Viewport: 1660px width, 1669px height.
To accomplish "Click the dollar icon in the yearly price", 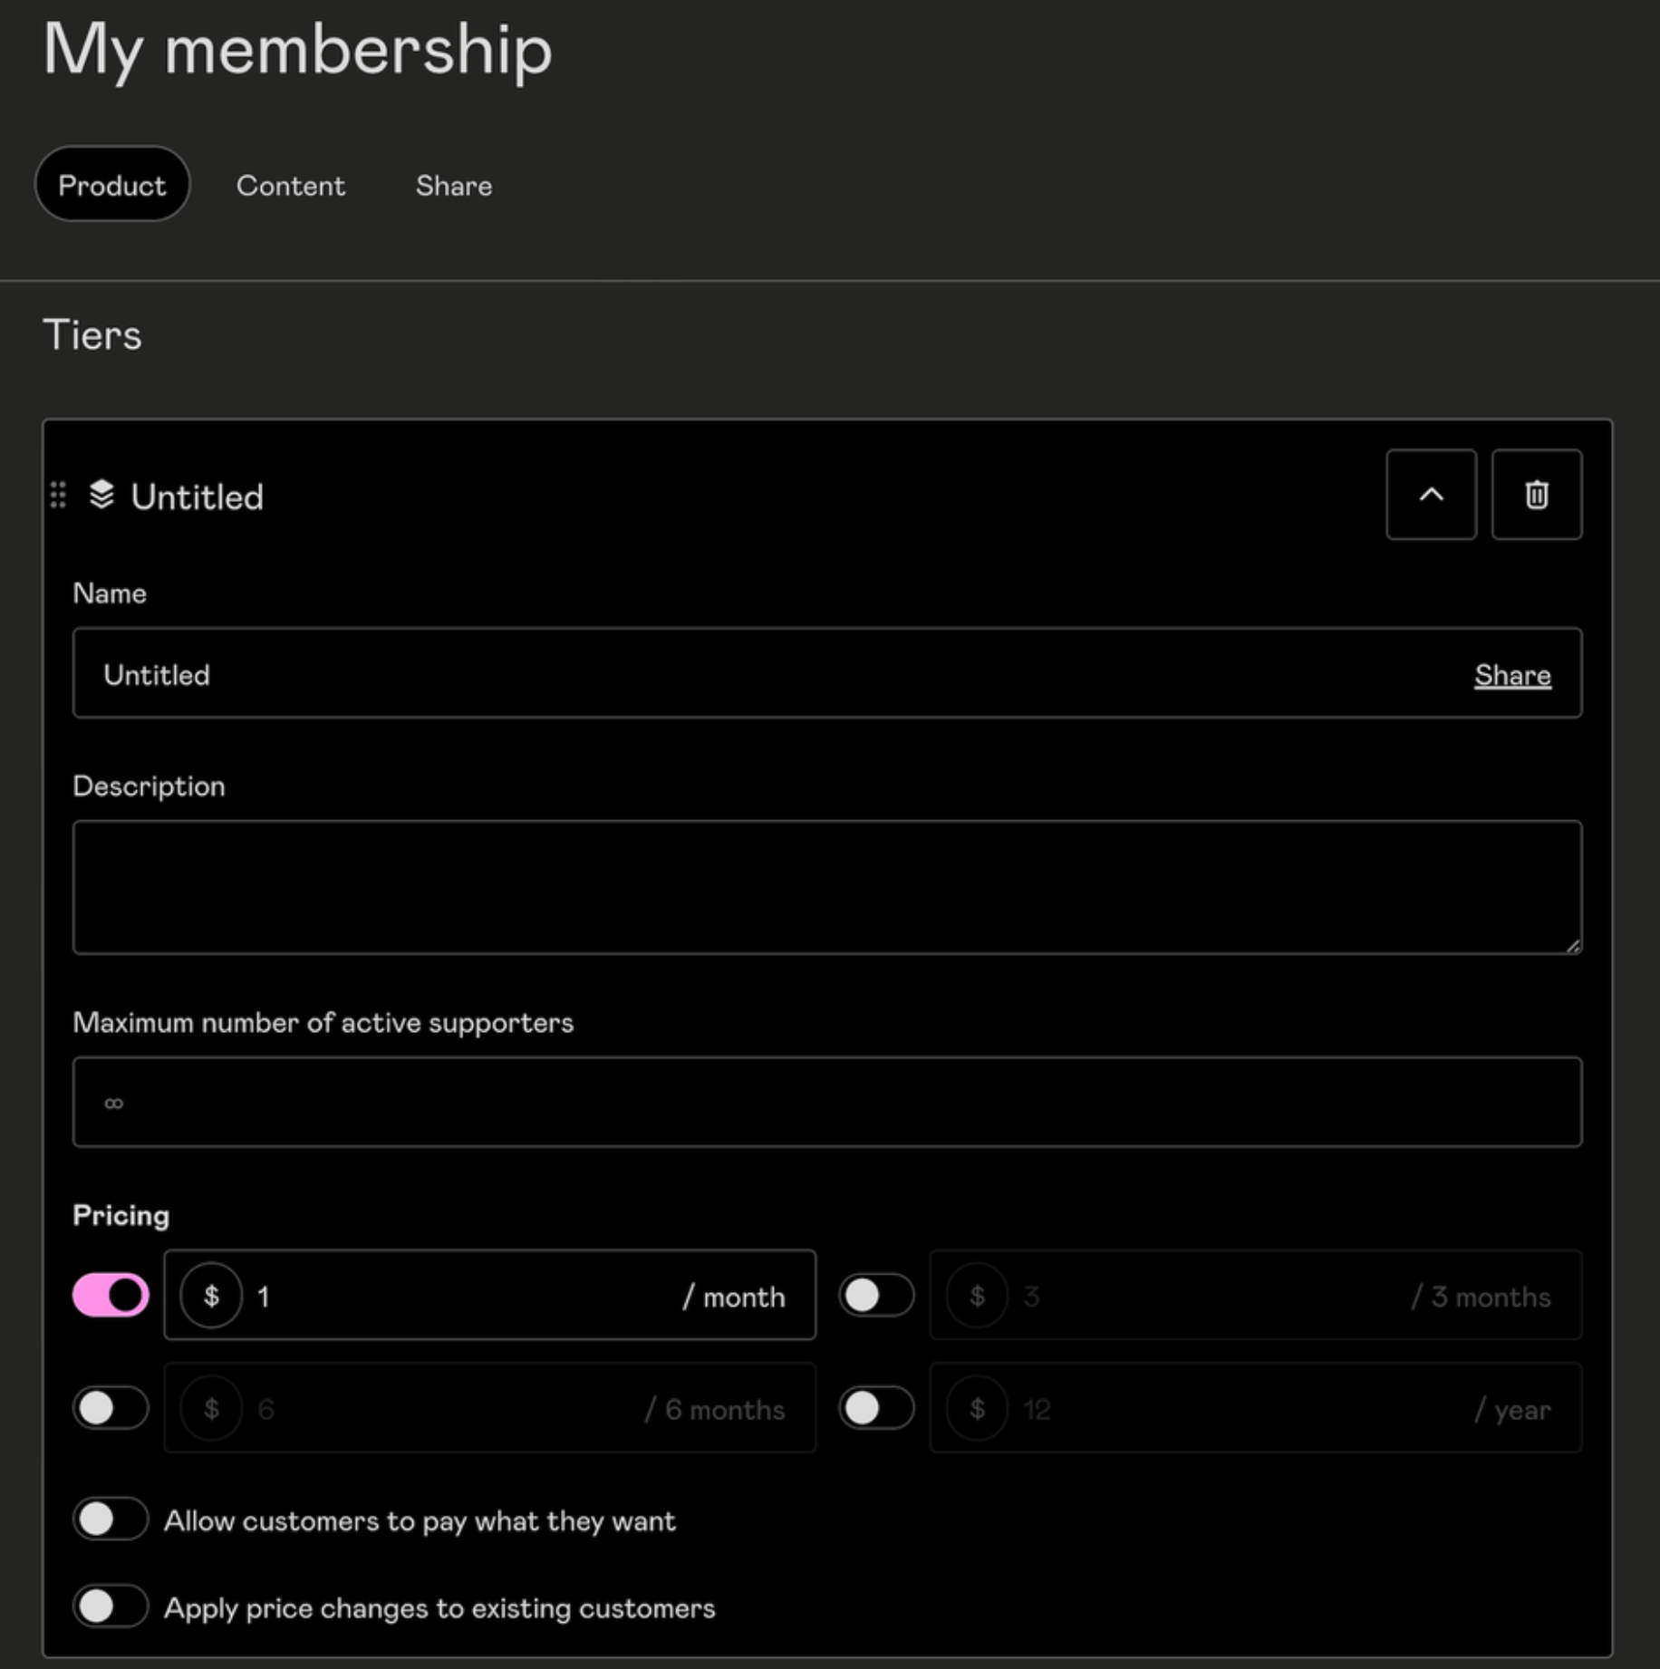I will click(979, 1408).
